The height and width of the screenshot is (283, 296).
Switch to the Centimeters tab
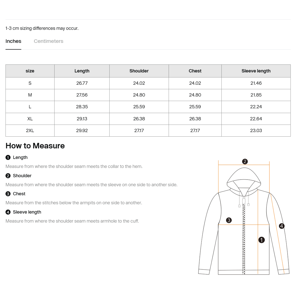tap(49, 41)
